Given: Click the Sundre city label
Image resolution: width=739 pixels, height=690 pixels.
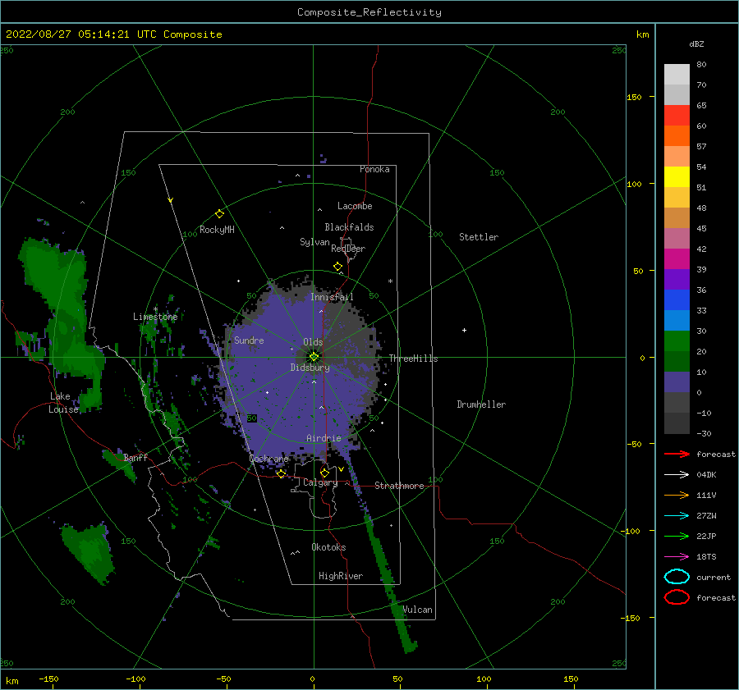Looking at the screenshot, I should point(249,340).
